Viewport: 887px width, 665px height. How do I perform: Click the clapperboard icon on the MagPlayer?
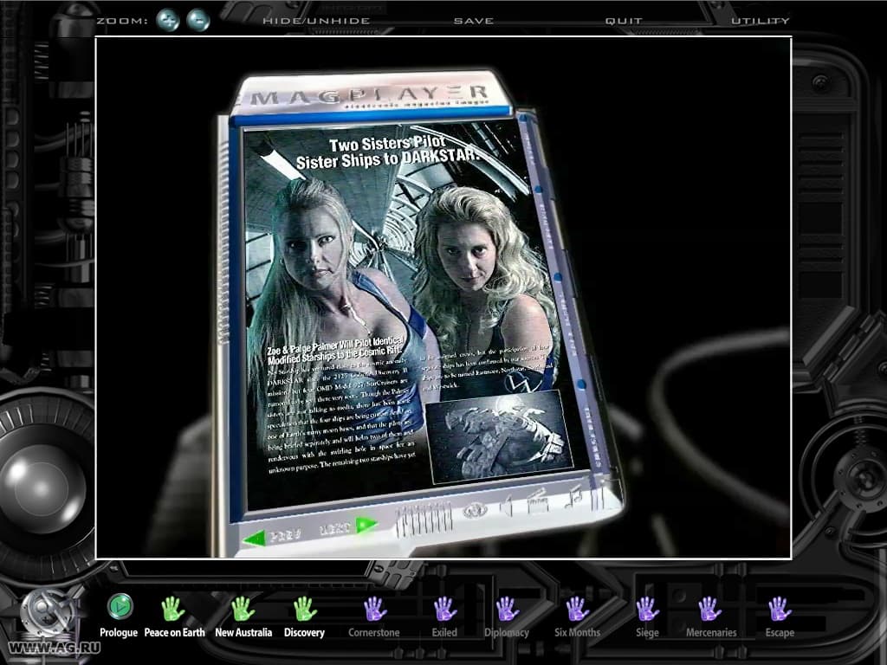537,500
